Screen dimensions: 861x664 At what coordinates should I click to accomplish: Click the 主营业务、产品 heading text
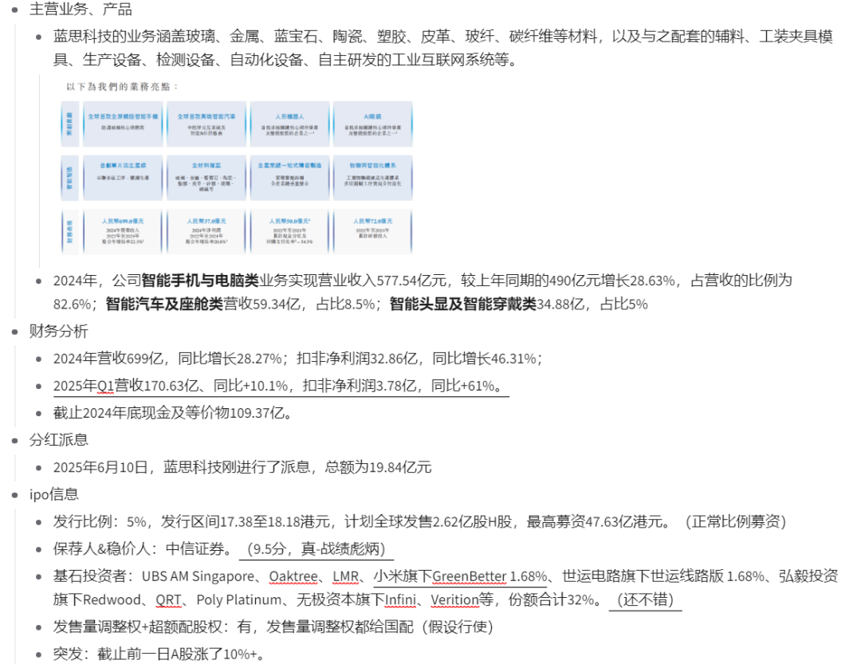click(81, 10)
